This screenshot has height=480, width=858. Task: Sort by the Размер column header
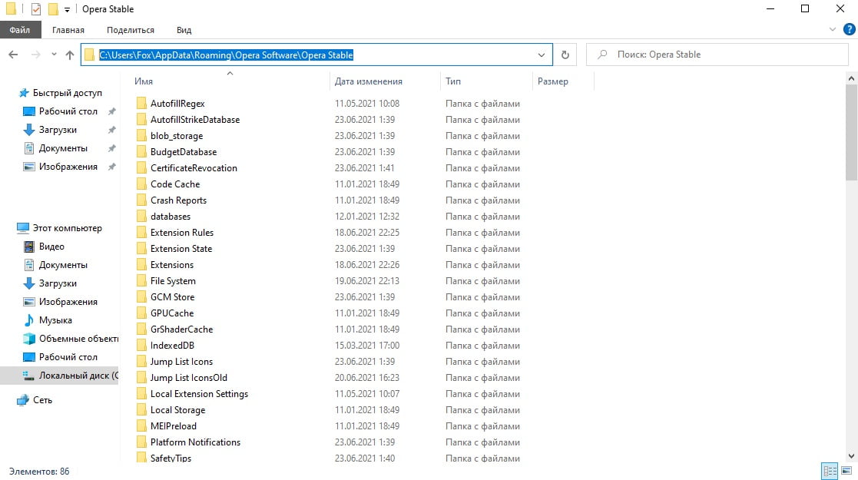[x=552, y=81]
